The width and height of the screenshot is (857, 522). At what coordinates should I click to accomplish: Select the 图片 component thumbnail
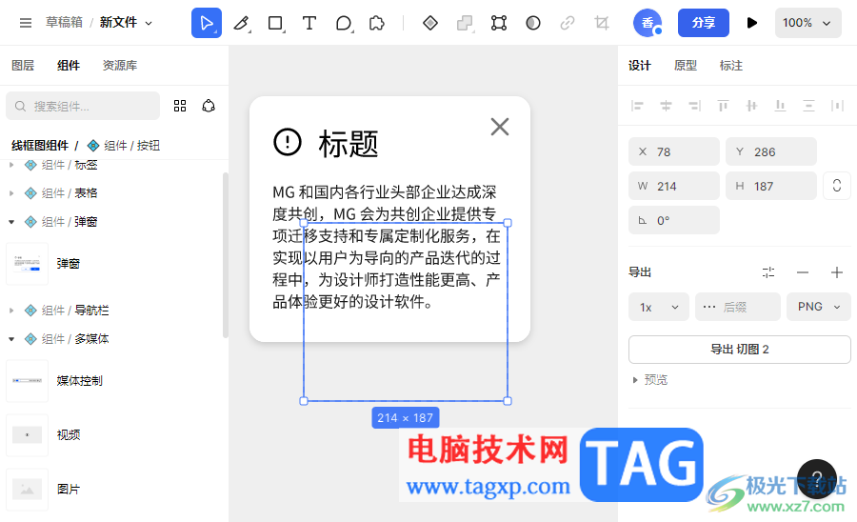(x=28, y=490)
